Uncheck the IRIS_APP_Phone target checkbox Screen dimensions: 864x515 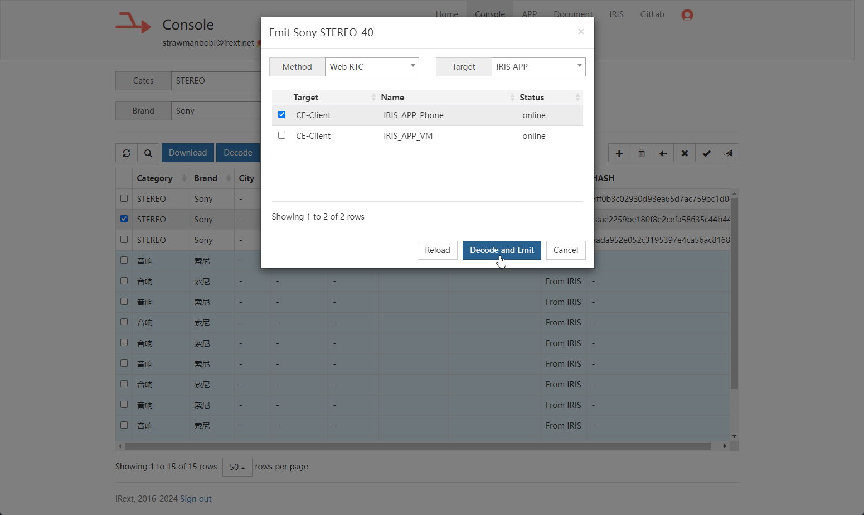pyautogui.click(x=281, y=115)
